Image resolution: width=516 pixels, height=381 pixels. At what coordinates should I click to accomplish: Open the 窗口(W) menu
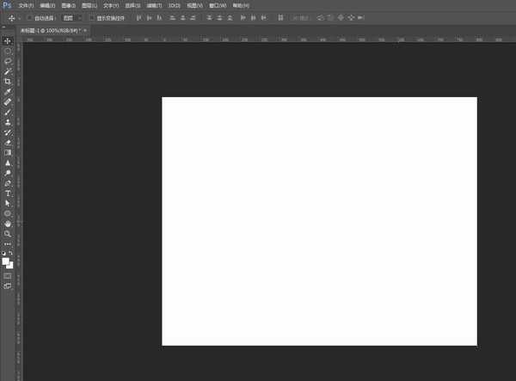[218, 6]
